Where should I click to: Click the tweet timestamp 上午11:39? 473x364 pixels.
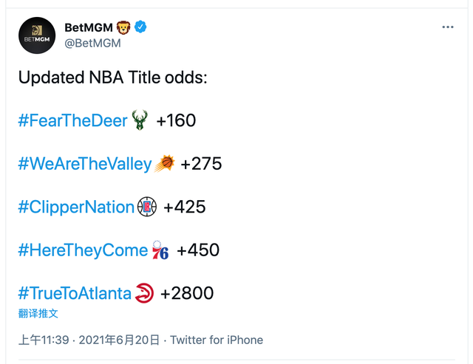(x=44, y=340)
